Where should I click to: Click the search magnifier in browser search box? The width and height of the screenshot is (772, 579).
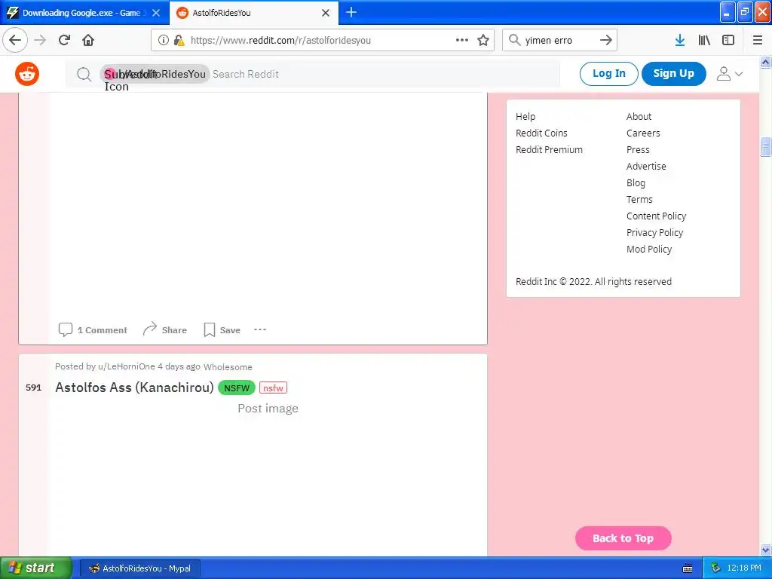(x=514, y=40)
